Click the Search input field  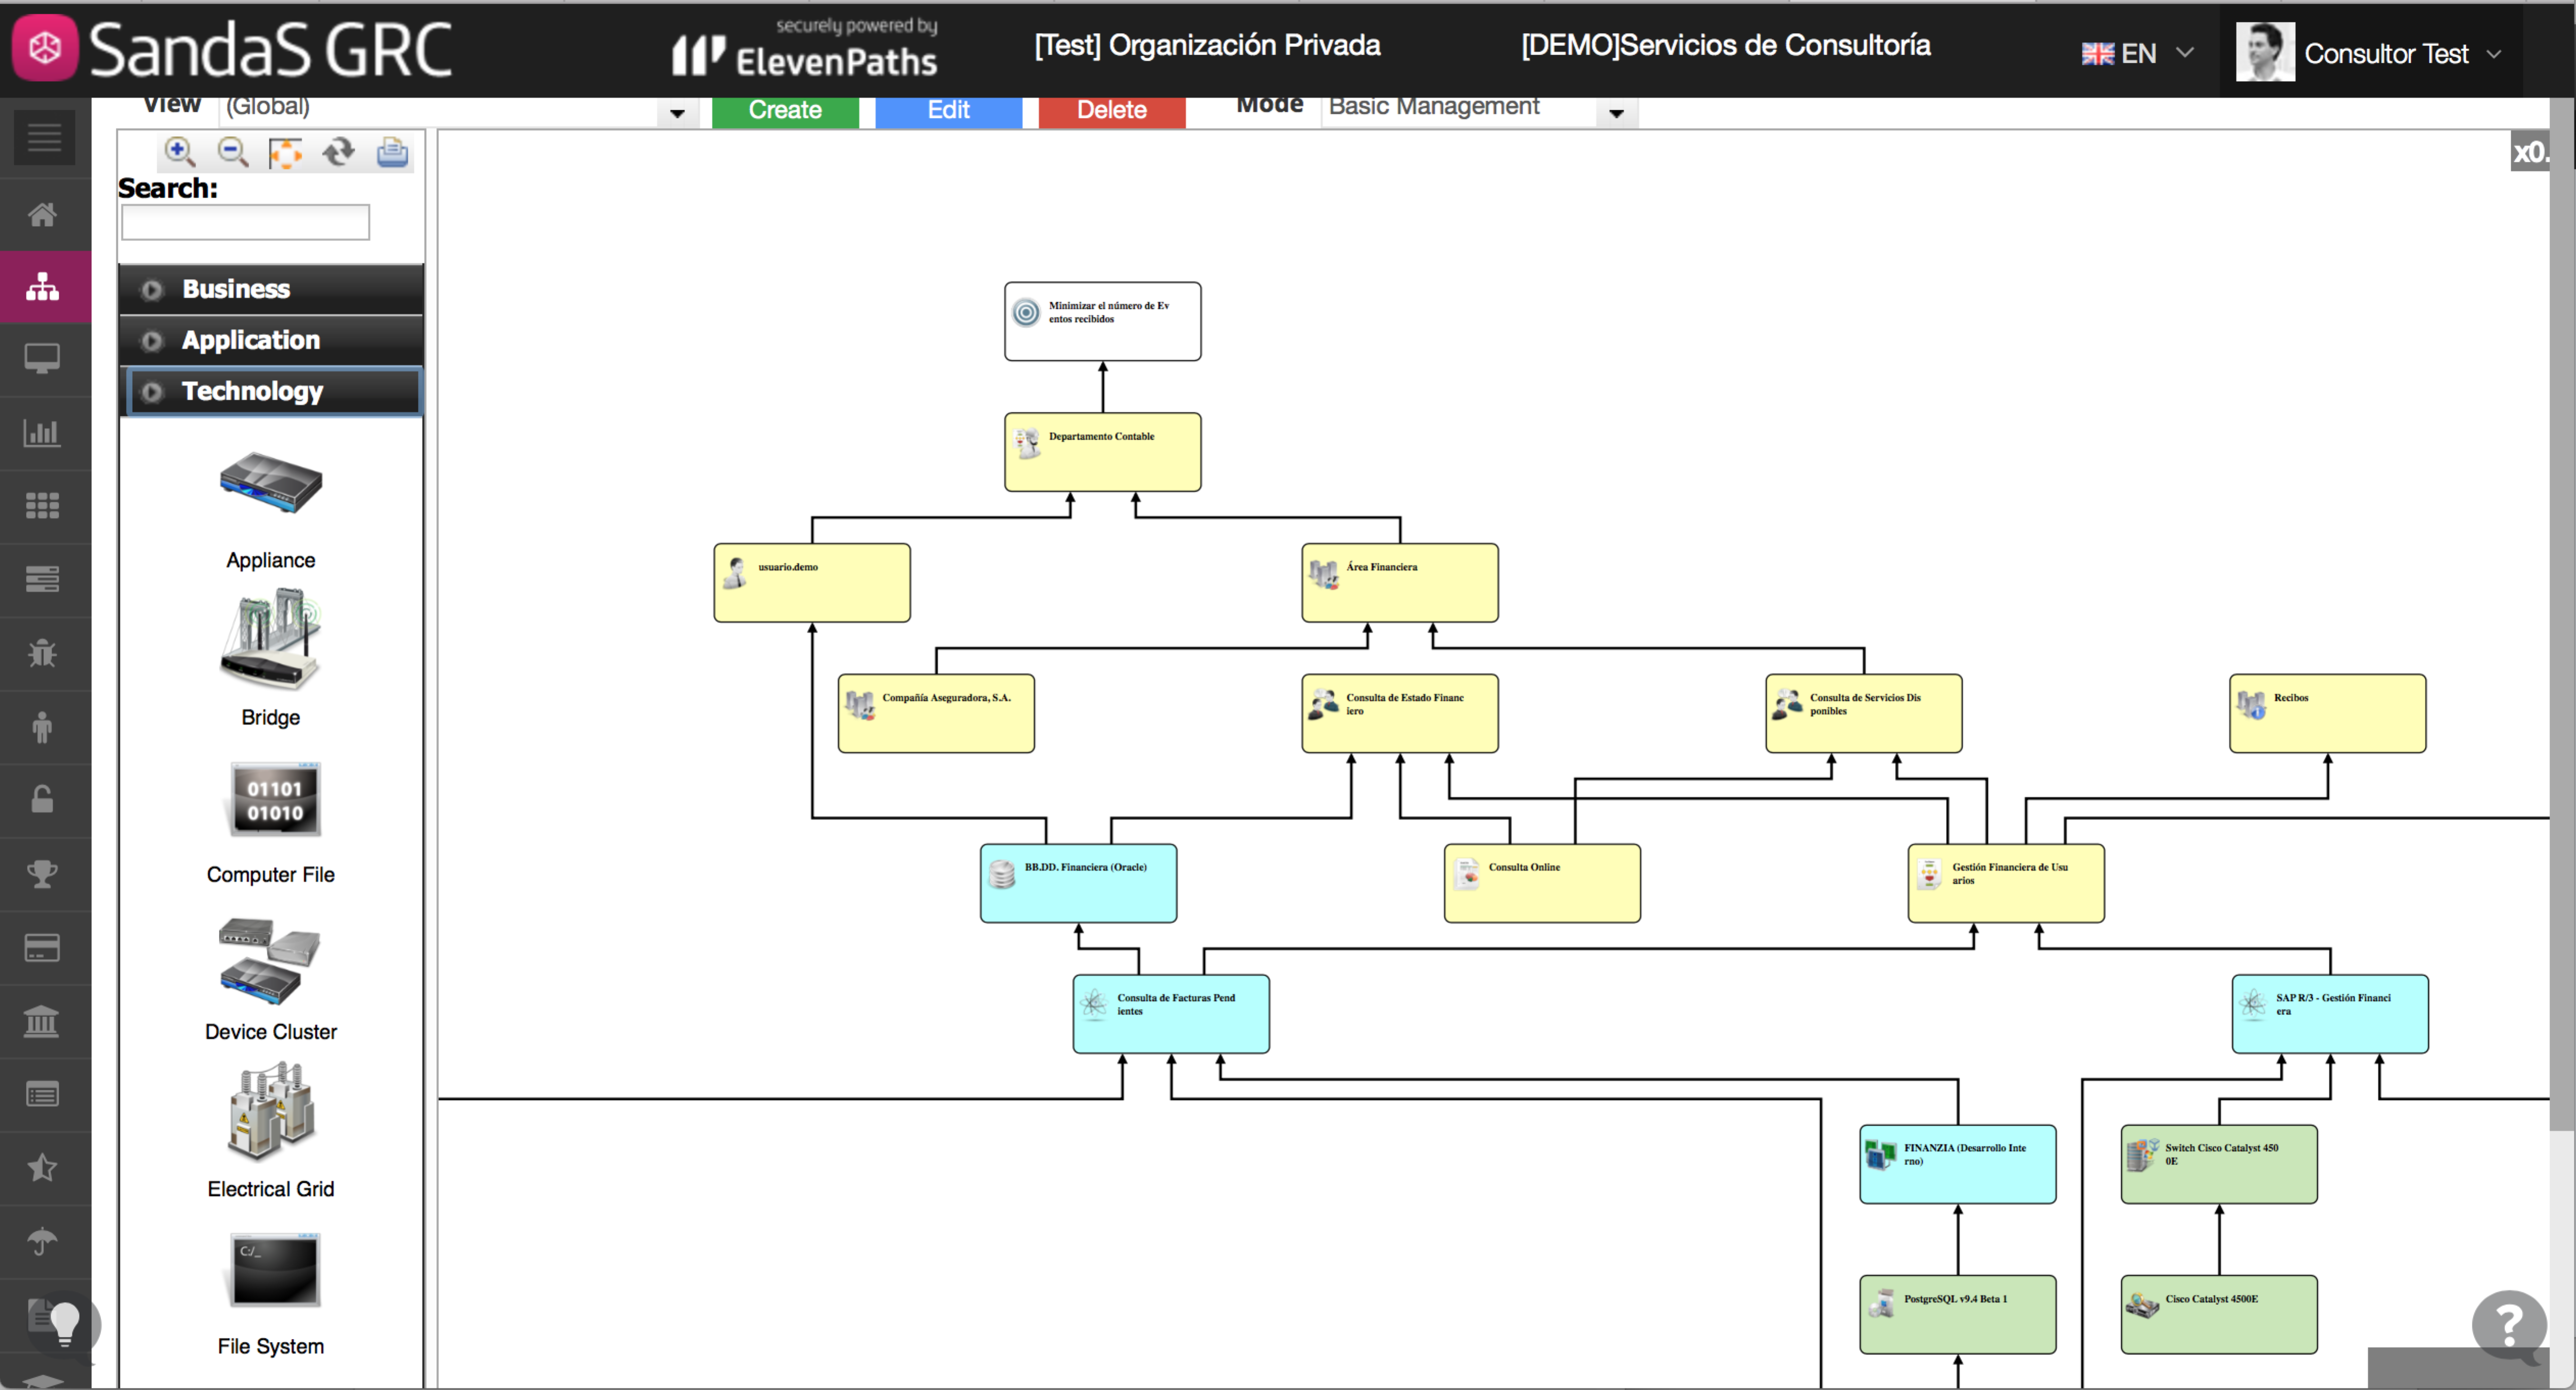coord(246,222)
